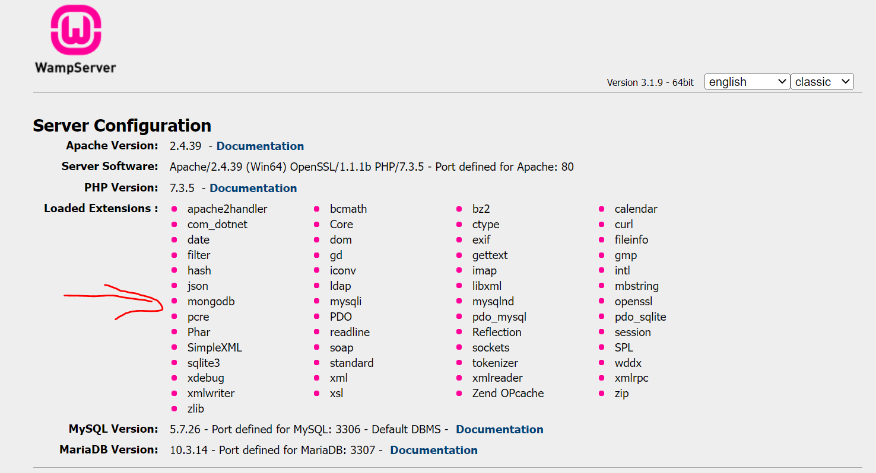Click the xmlreader extension entry
Image resolution: width=876 pixels, height=473 pixels.
coord(497,378)
